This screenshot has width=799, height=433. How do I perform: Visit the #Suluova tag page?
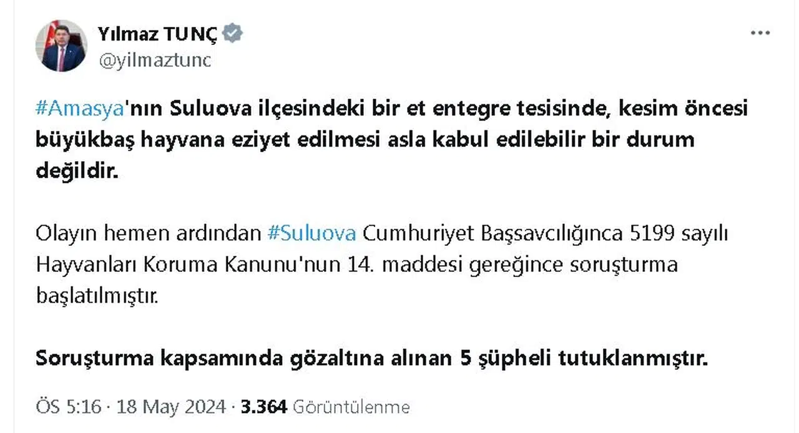click(311, 233)
